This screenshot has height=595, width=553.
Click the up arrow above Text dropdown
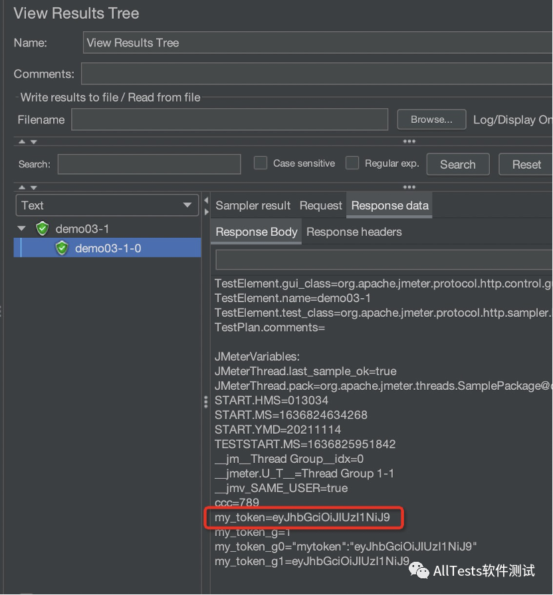click(x=22, y=187)
